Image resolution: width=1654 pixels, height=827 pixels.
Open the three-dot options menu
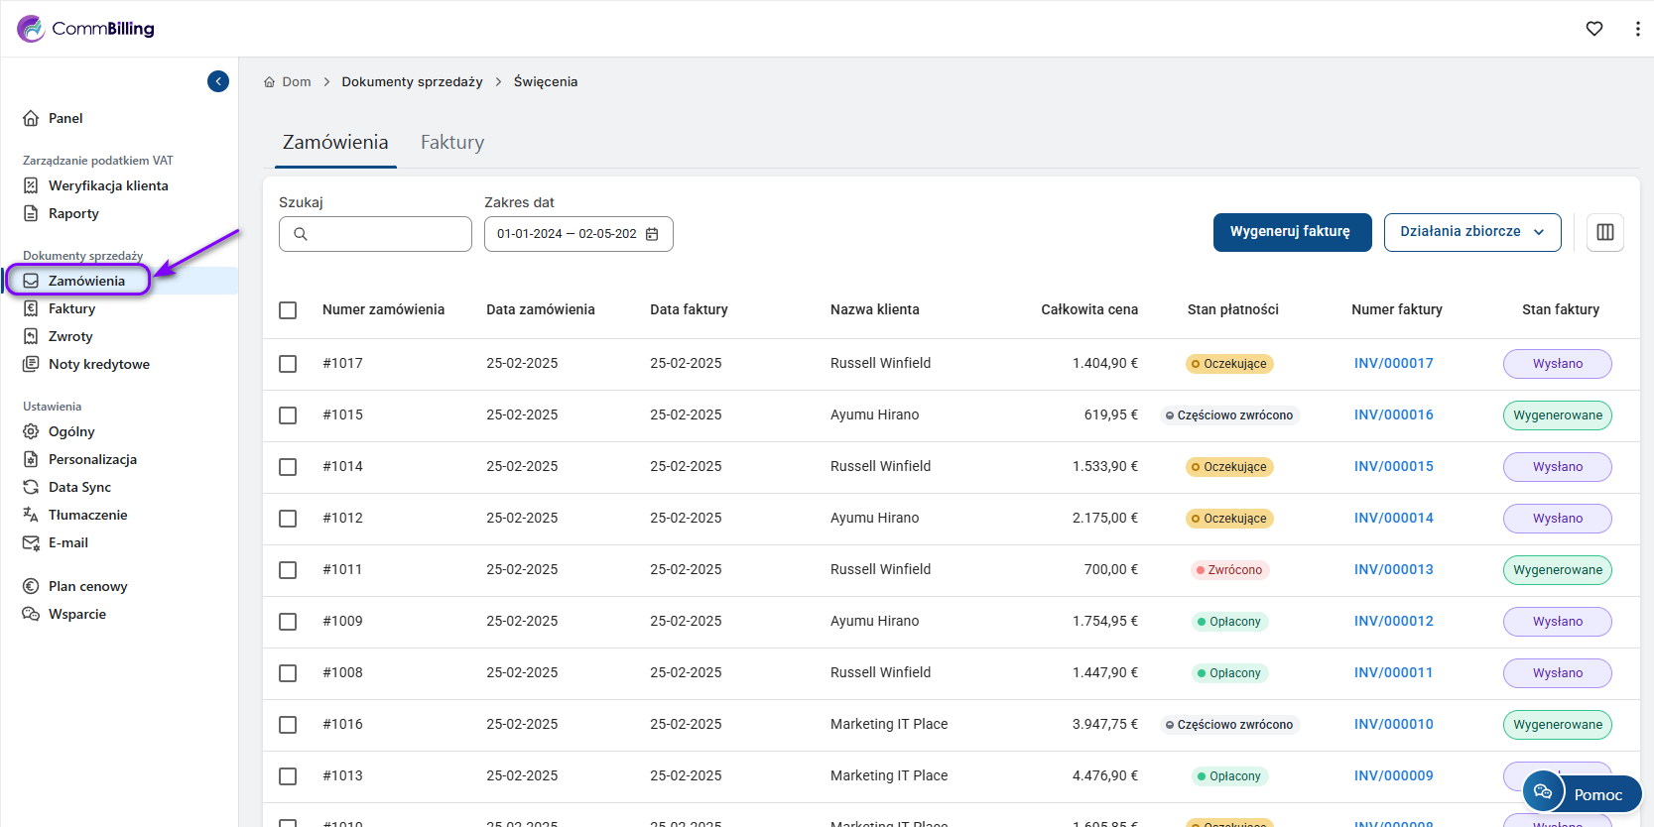(x=1636, y=29)
